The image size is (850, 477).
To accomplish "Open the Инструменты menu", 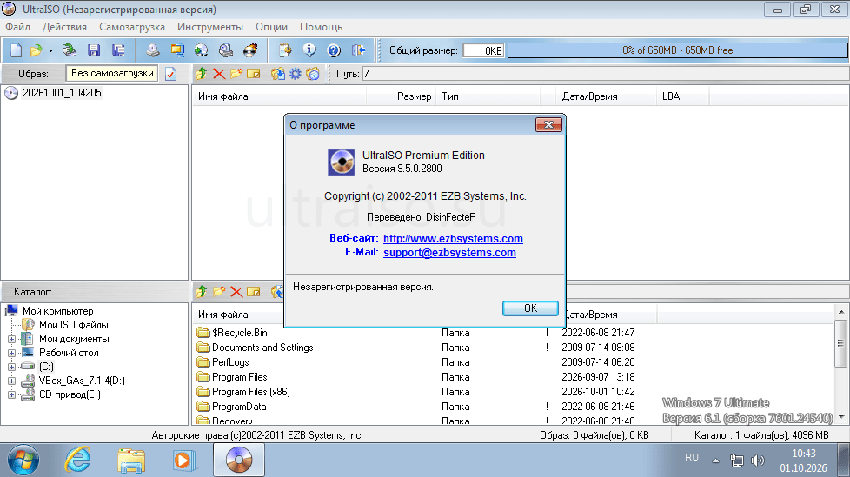I will pos(210,27).
